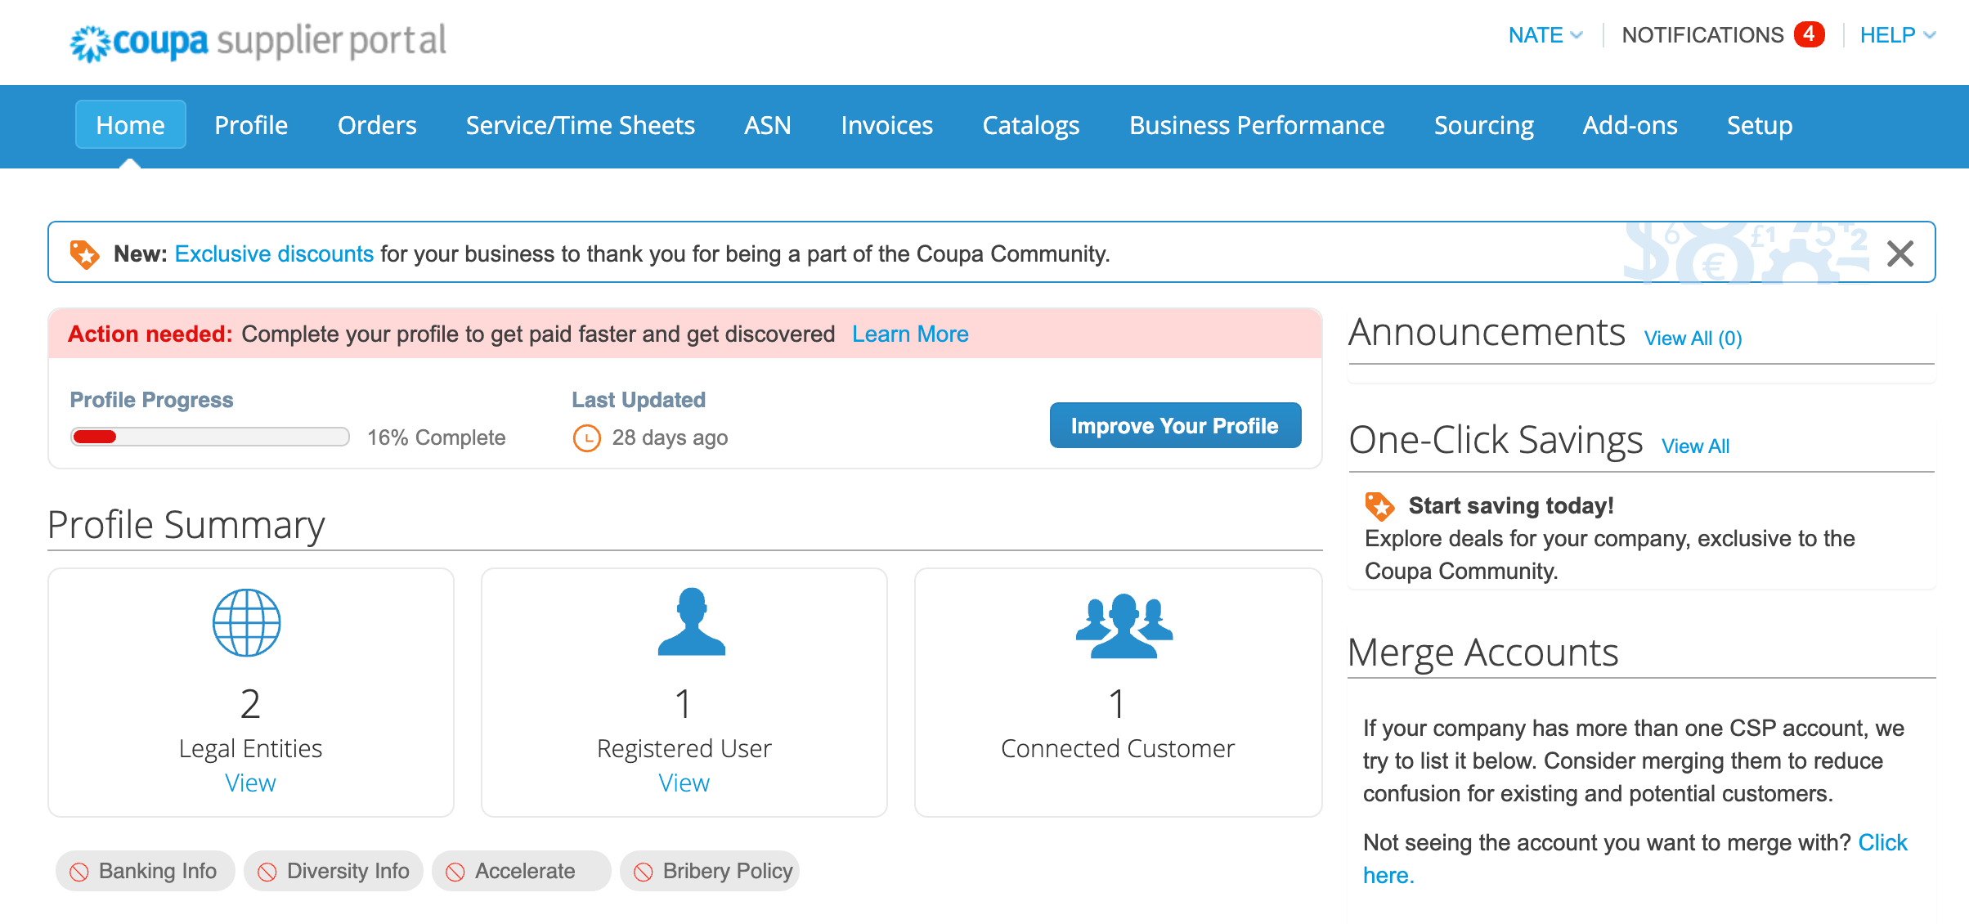Click the Registered User person icon

[691, 622]
